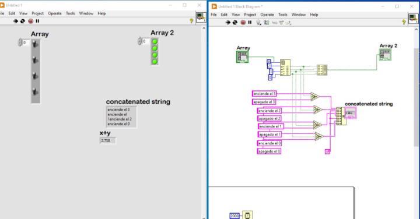This screenshot has height=219, width=420.
Task: Select the Wait (ms) timer node
Action: tap(247, 215)
